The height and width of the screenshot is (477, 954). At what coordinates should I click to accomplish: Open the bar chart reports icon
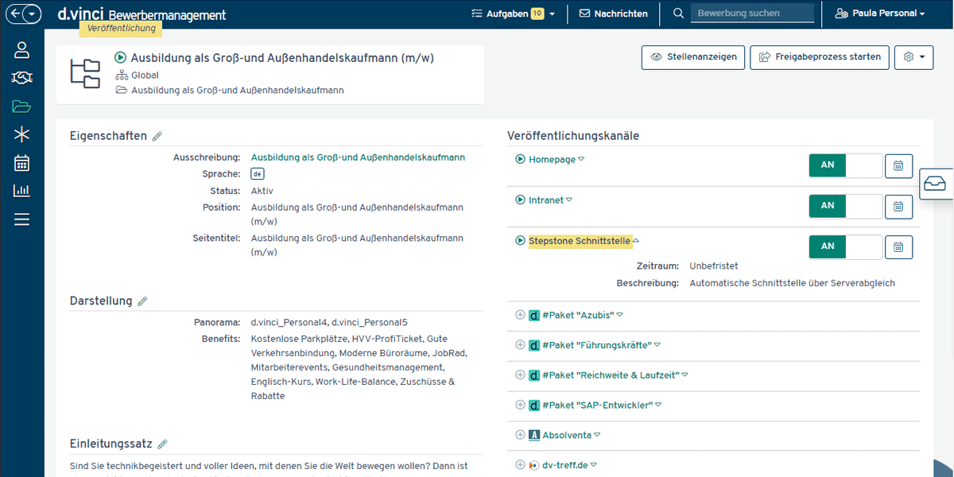click(21, 191)
